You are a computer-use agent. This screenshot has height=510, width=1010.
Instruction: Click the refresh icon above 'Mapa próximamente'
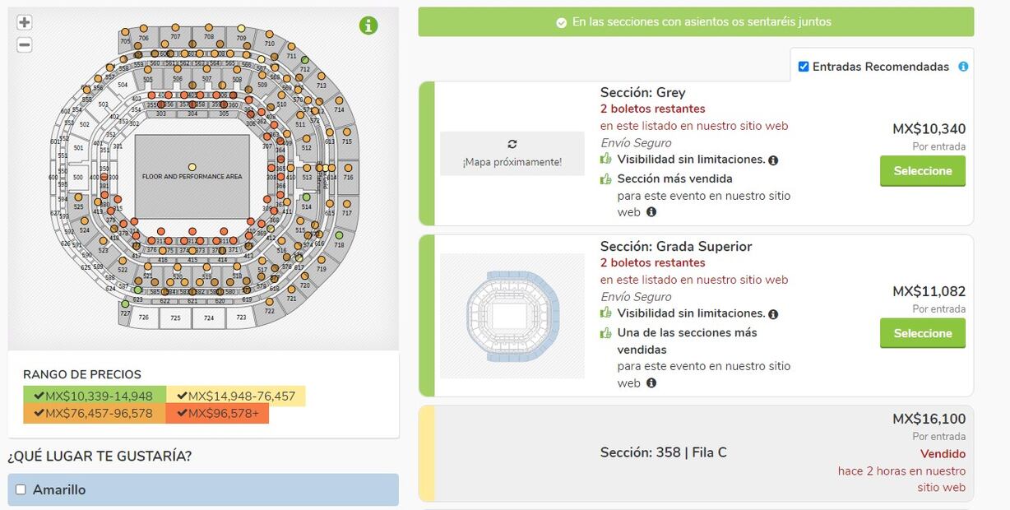[x=512, y=144]
